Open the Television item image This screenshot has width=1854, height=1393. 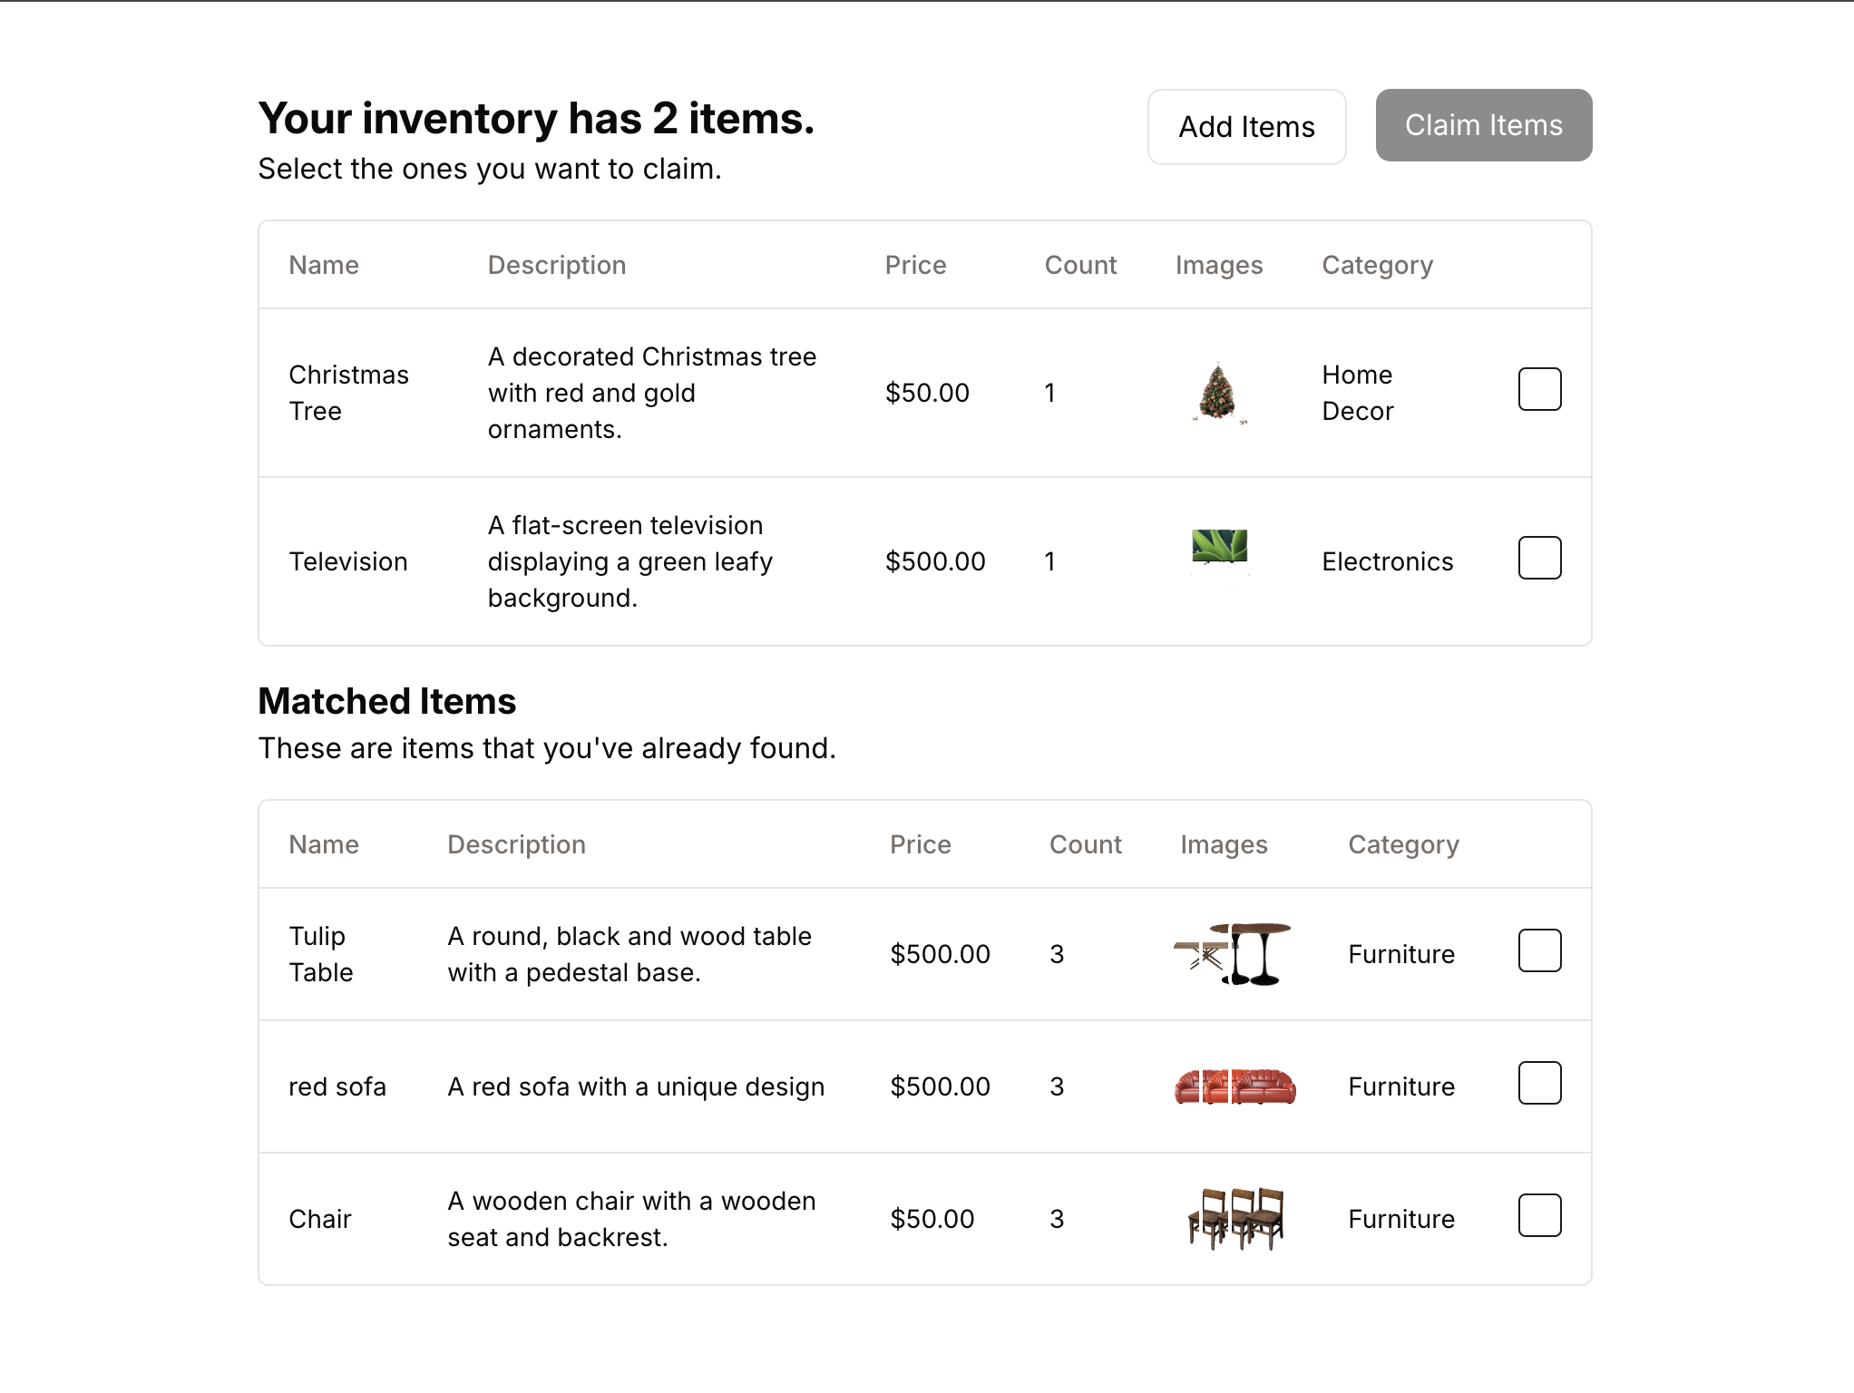click(x=1219, y=547)
